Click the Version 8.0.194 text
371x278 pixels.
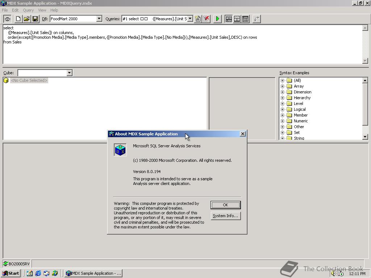[147, 172]
